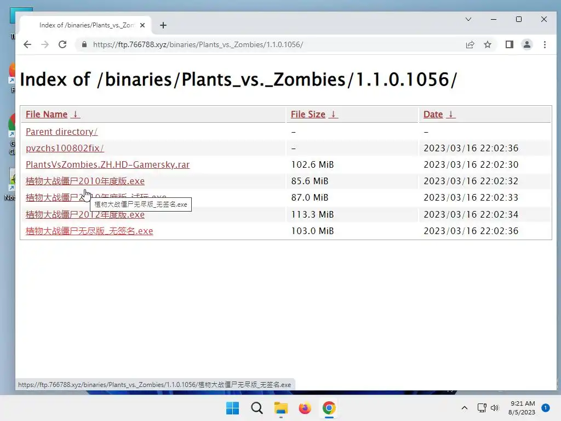
Task: Download 植物大战僵尸2012年度版.exe
Action: [x=85, y=214]
